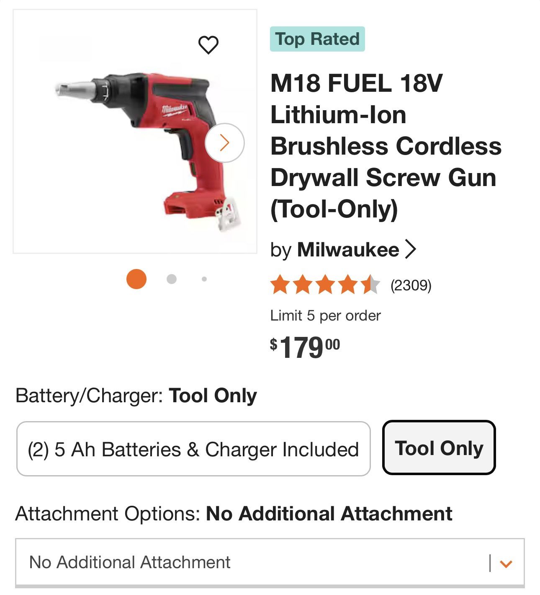Screen dimensions: 540x595
Task: Click the Top Rated badge
Action: (318, 39)
